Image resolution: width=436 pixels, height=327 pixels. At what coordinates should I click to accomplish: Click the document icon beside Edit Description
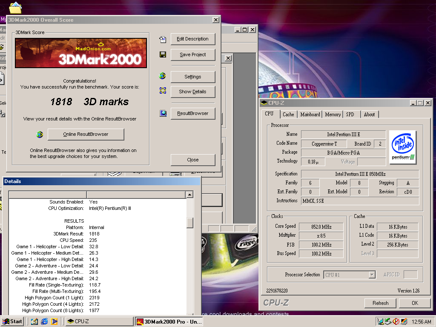pos(163,39)
